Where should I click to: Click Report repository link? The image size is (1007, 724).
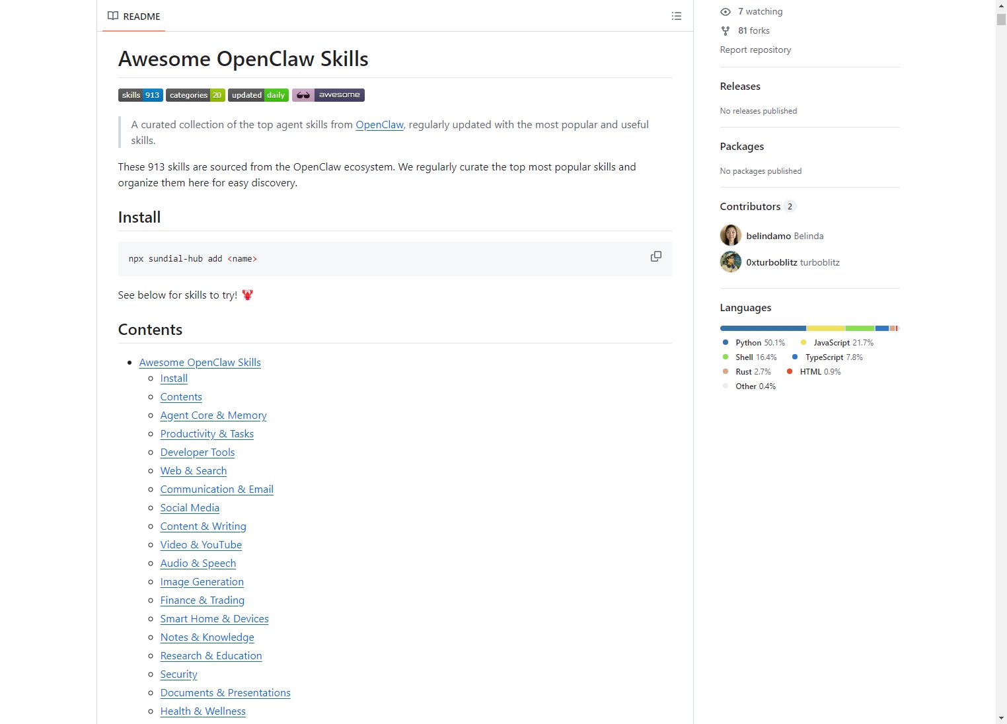pyautogui.click(x=755, y=50)
